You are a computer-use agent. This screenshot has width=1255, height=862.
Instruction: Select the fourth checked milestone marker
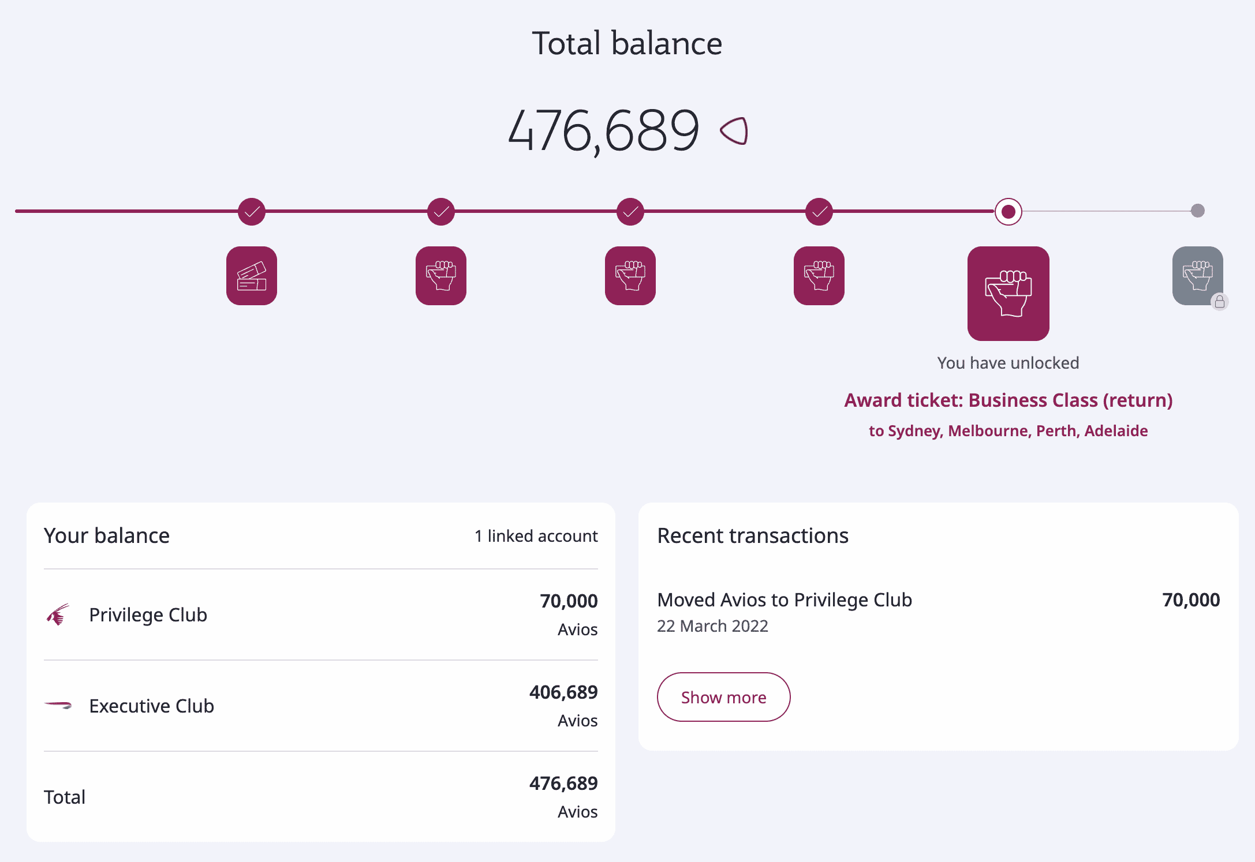click(x=819, y=211)
